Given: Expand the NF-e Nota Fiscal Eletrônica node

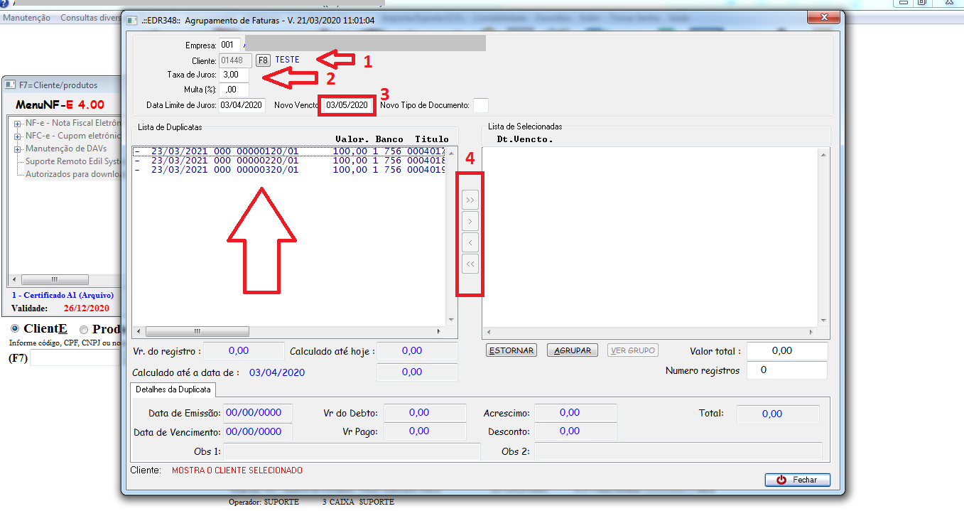Looking at the screenshot, I should (16, 123).
